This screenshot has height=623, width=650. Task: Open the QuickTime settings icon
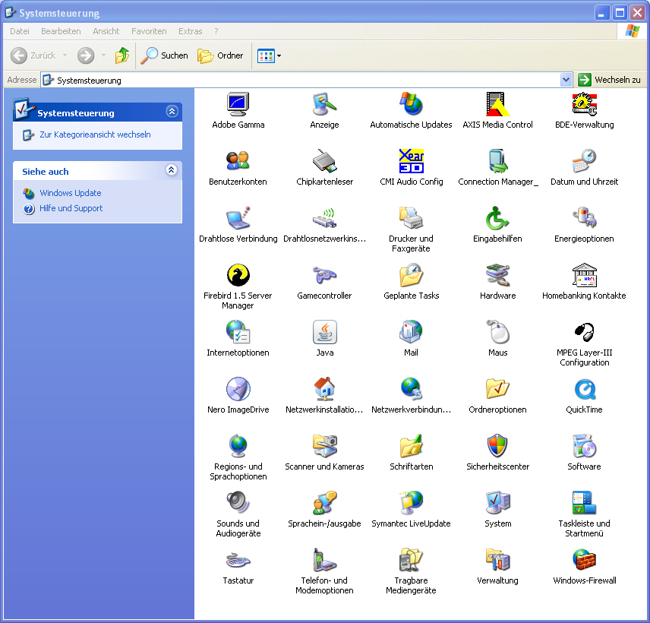click(584, 389)
